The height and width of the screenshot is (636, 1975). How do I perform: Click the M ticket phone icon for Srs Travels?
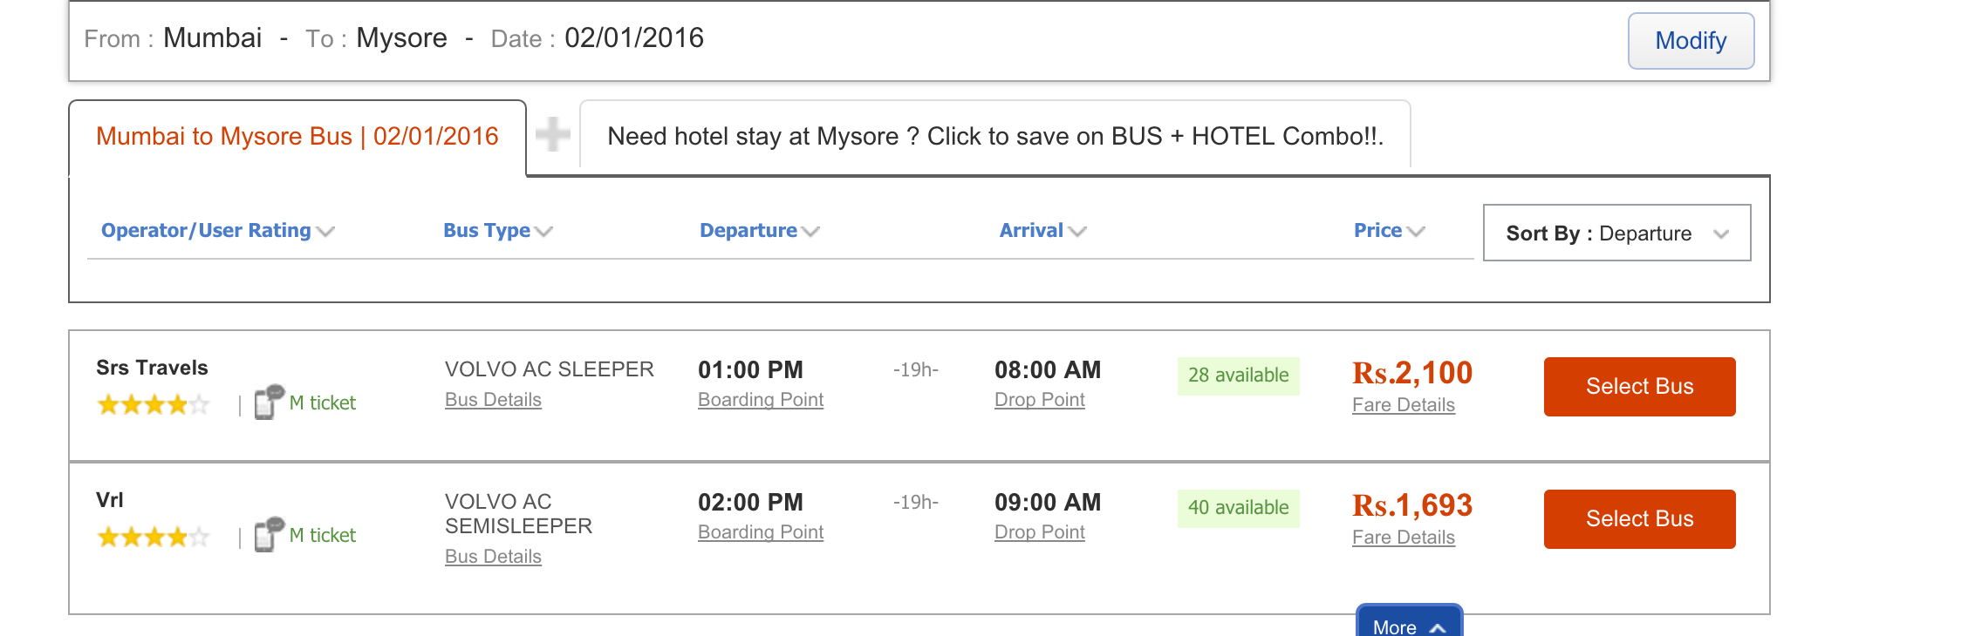coord(270,402)
